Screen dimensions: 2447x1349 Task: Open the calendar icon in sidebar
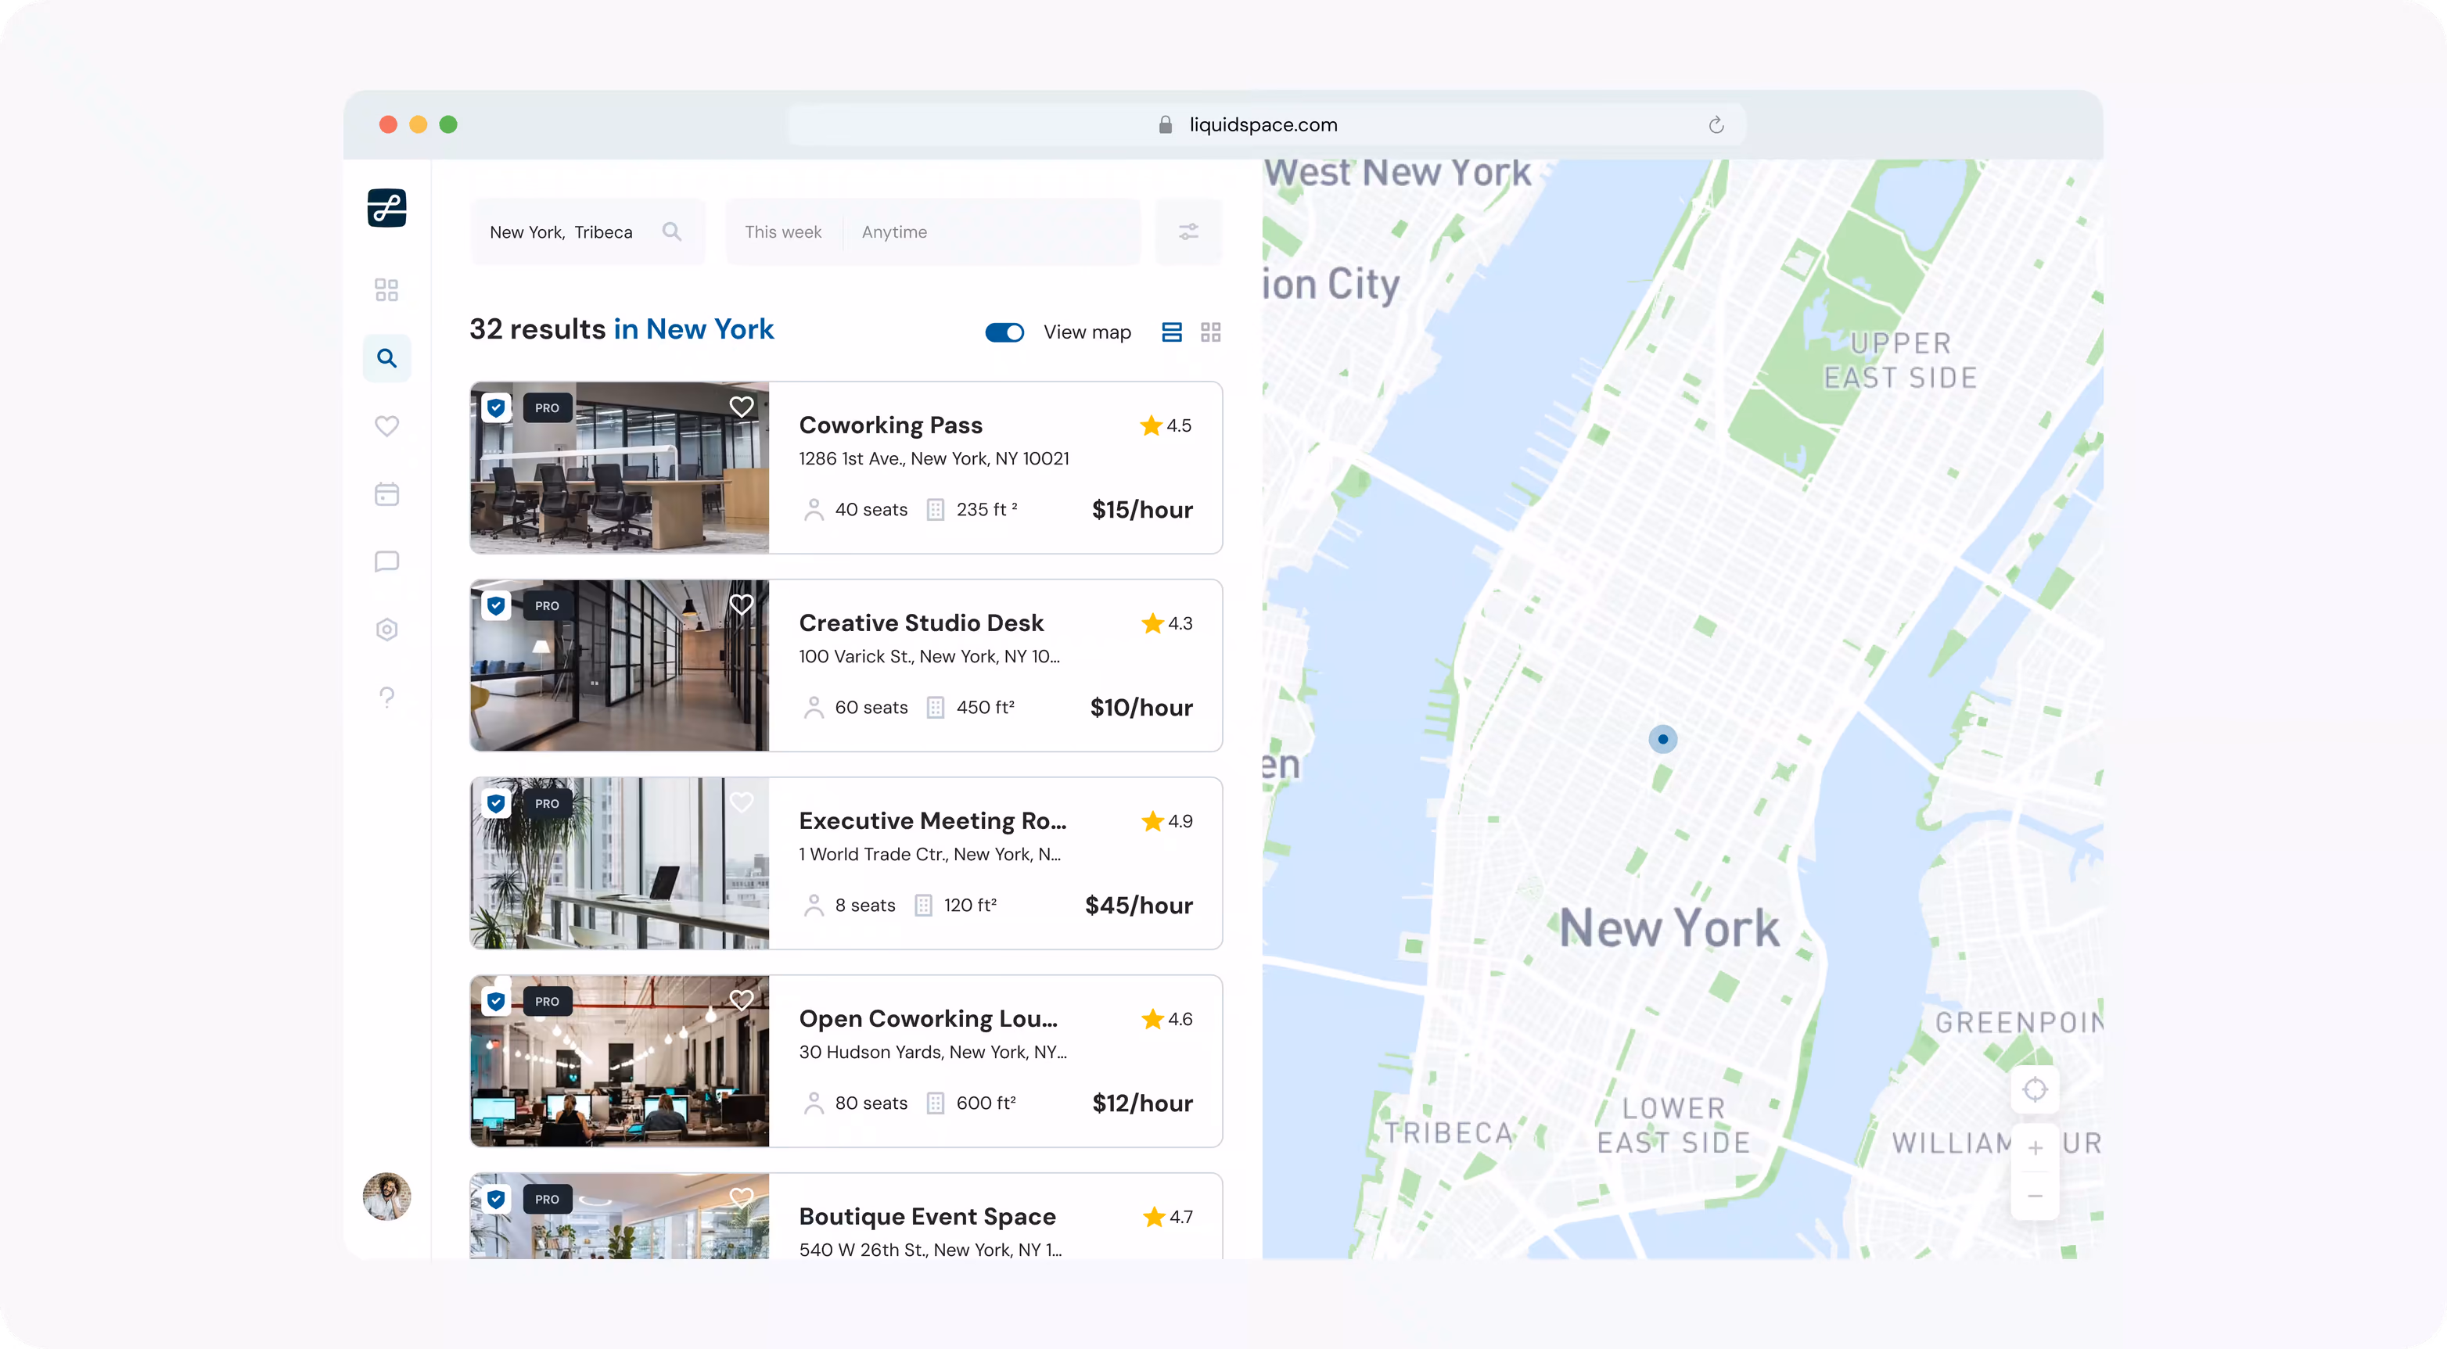386,493
